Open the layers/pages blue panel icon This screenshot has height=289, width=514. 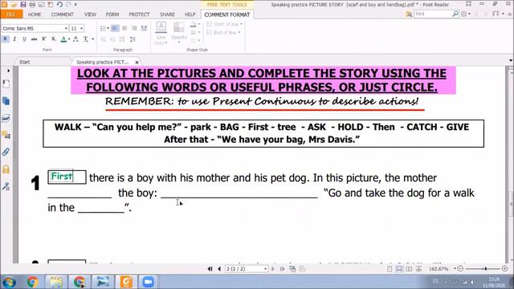[6, 101]
